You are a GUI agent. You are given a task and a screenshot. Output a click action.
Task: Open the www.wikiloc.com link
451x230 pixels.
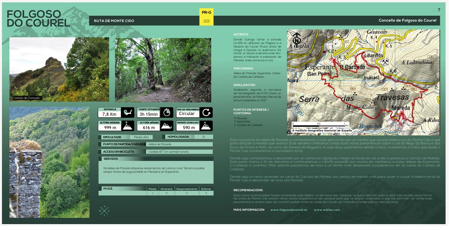coord(327,210)
